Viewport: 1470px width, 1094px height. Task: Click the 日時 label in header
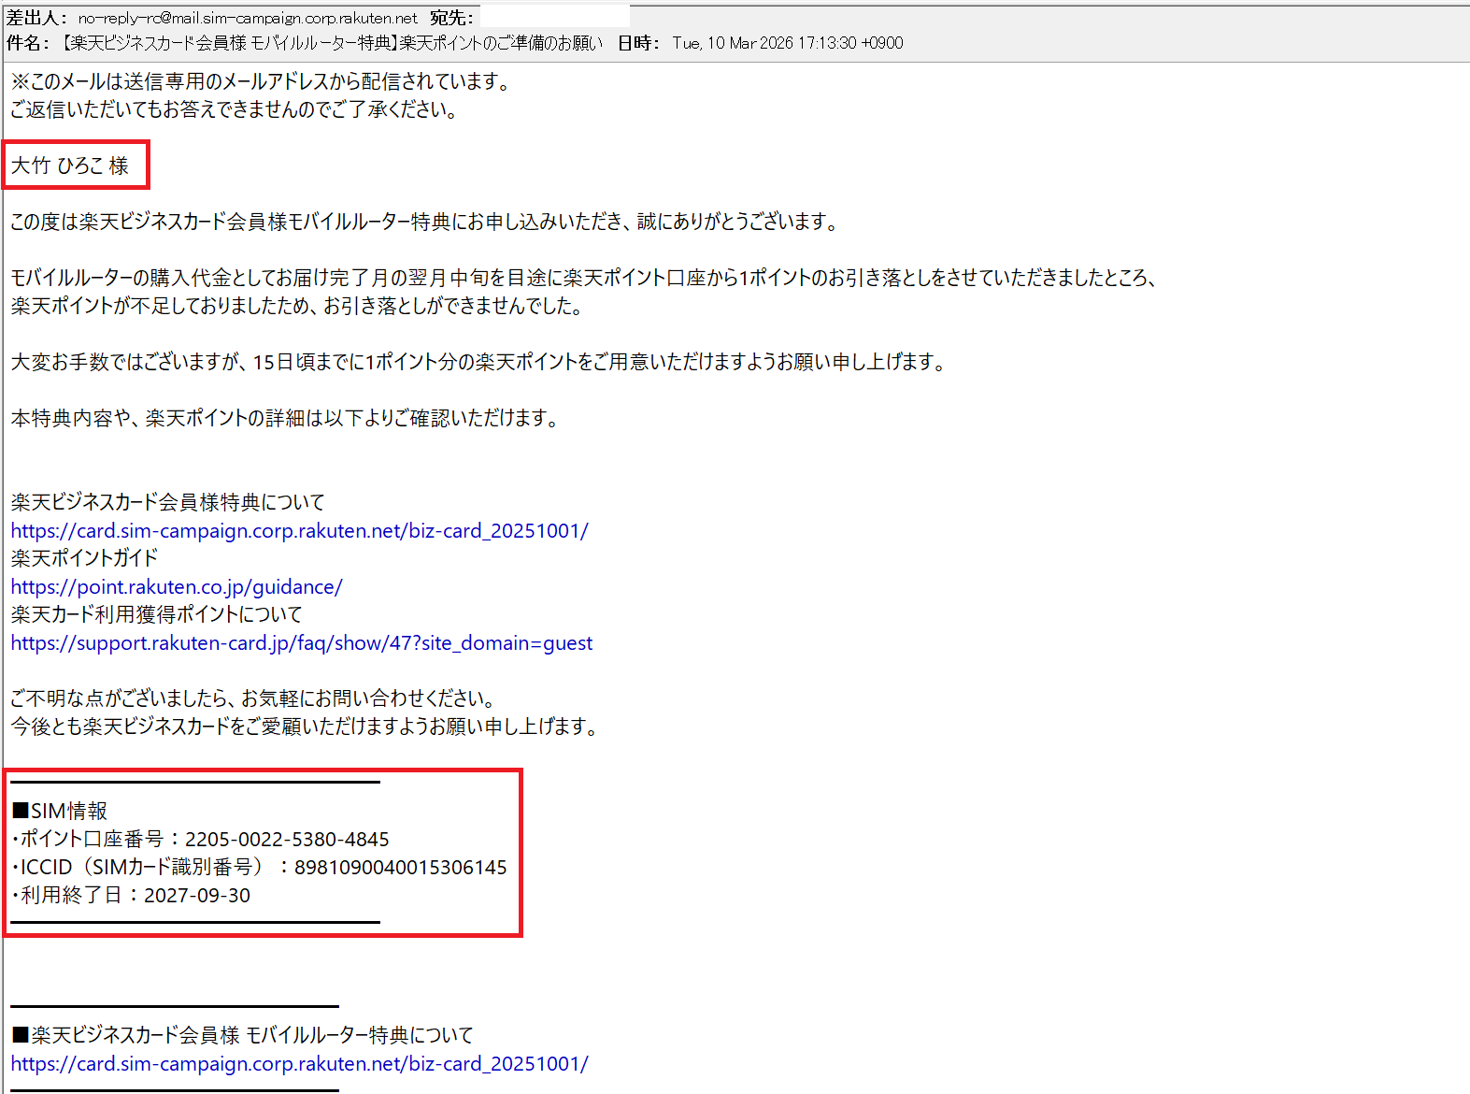(639, 43)
